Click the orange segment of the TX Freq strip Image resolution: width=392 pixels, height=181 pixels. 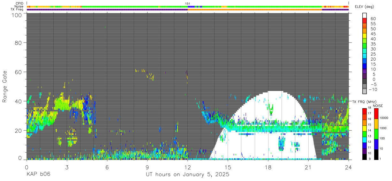pos(255,10)
